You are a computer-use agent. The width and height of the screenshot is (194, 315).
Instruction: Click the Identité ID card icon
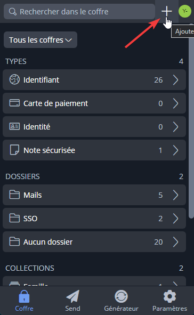pos(14,126)
